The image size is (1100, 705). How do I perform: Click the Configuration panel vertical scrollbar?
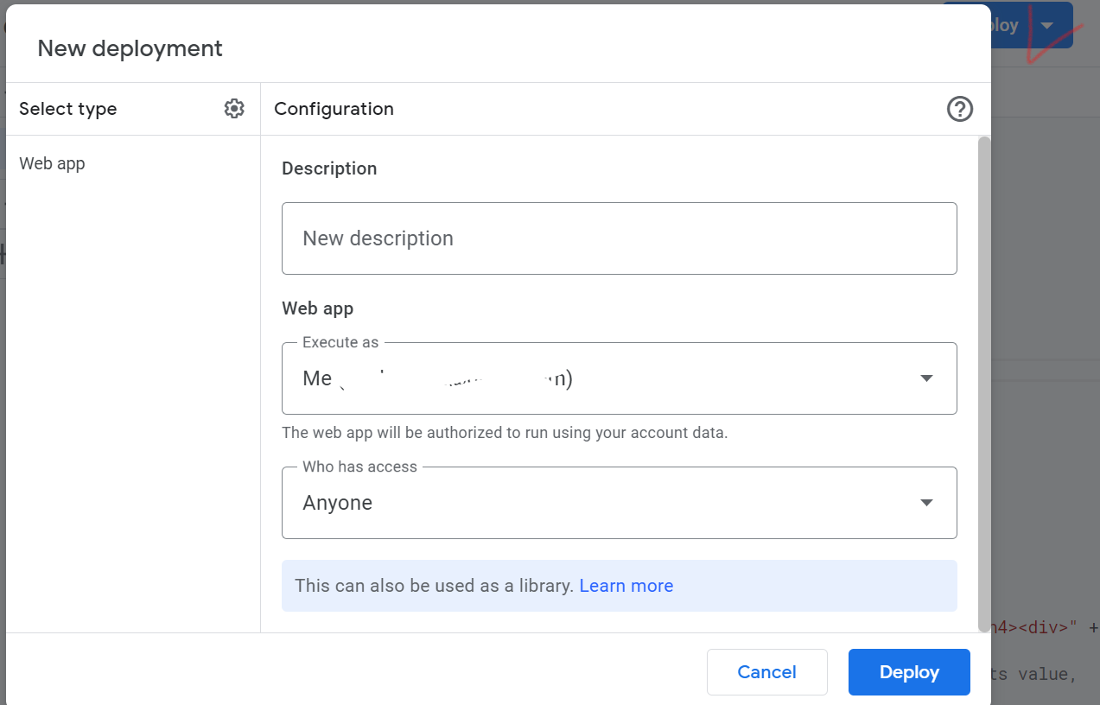coord(984,380)
